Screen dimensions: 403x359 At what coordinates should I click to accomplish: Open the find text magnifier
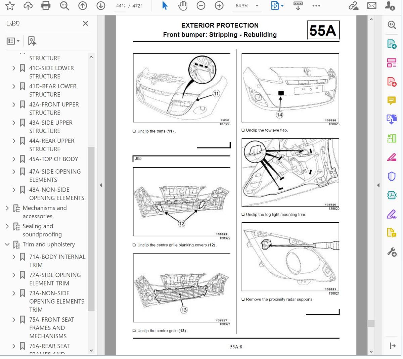point(64,6)
